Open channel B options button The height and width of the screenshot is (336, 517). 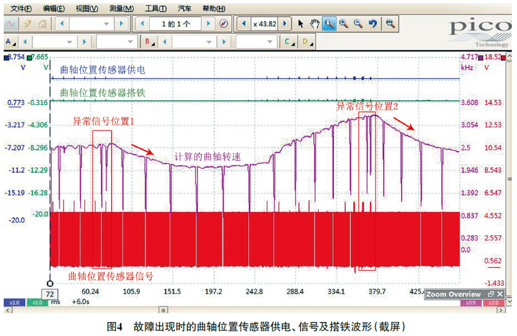click(x=150, y=42)
